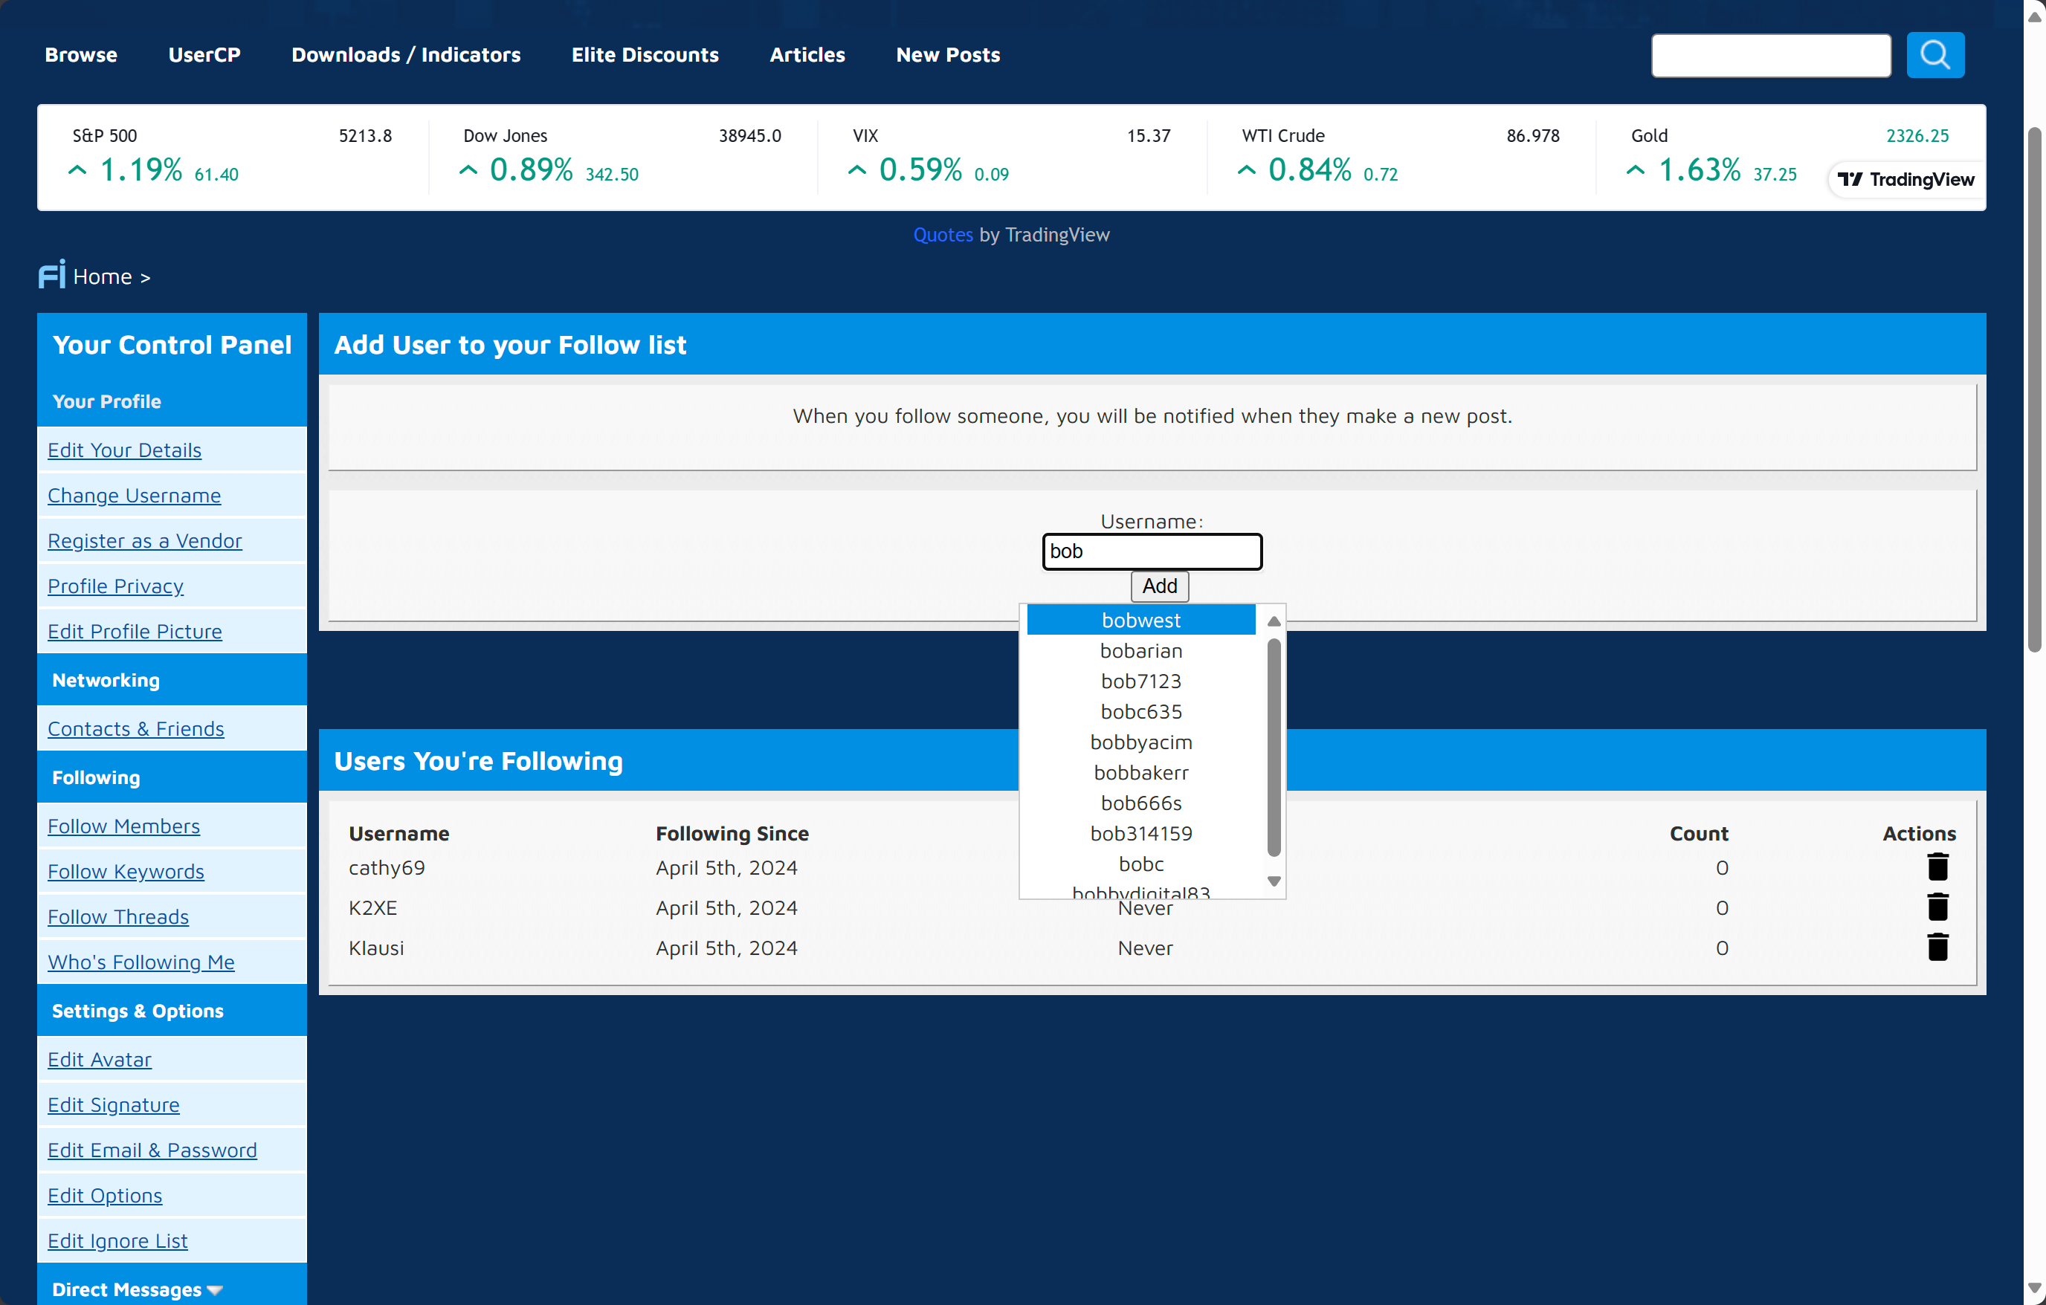Open the Articles section
The width and height of the screenshot is (2046, 1305).
(x=807, y=54)
